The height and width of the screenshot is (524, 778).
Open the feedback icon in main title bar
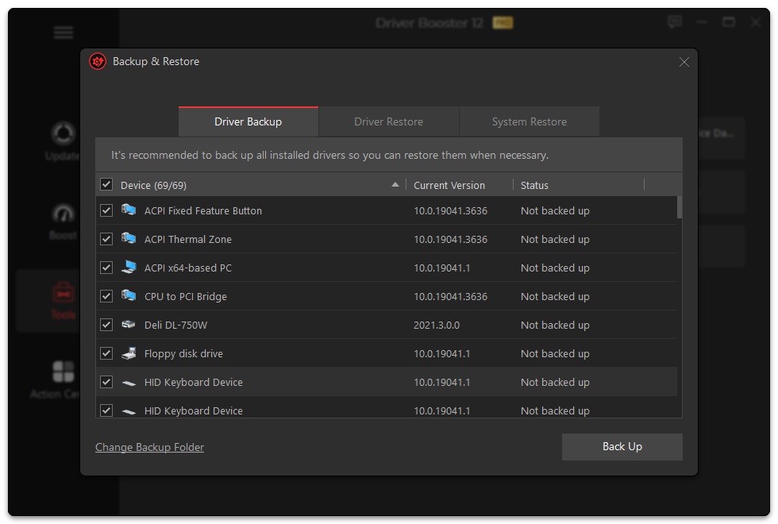pos(674,22)
